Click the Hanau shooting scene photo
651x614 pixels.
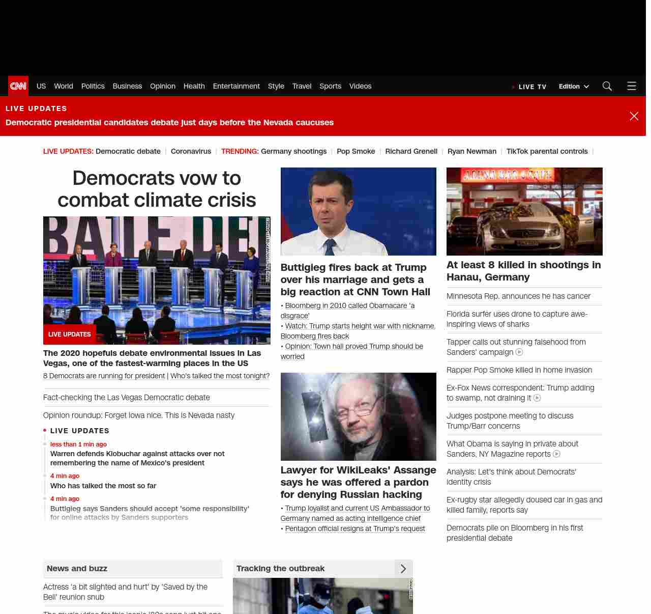coord(524,211)
